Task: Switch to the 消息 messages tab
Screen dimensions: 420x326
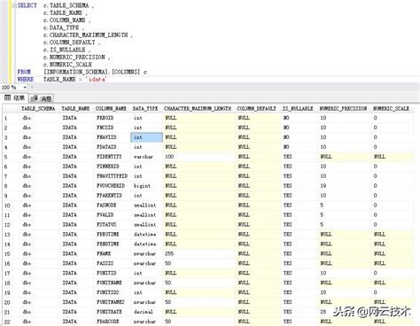Action: pyautogui.click(x=42, y=98)
